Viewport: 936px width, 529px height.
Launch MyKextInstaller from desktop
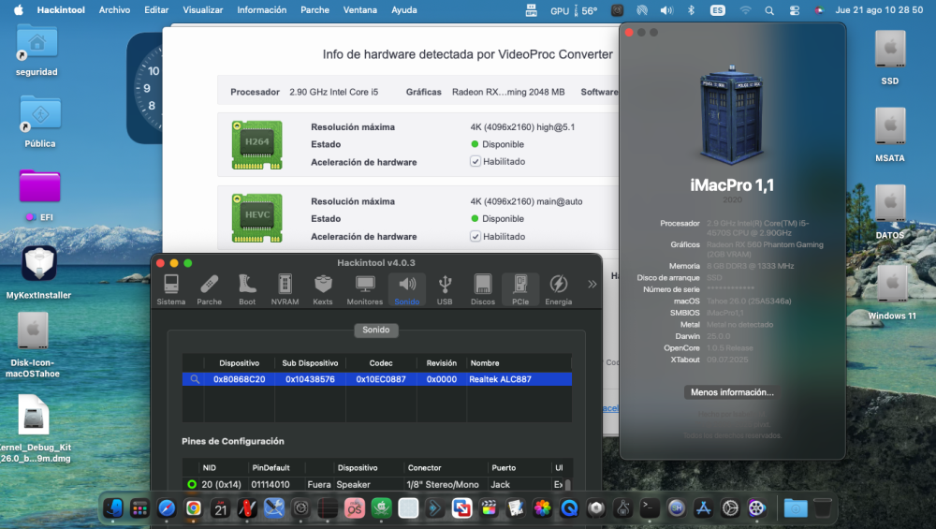pos(38,272)
